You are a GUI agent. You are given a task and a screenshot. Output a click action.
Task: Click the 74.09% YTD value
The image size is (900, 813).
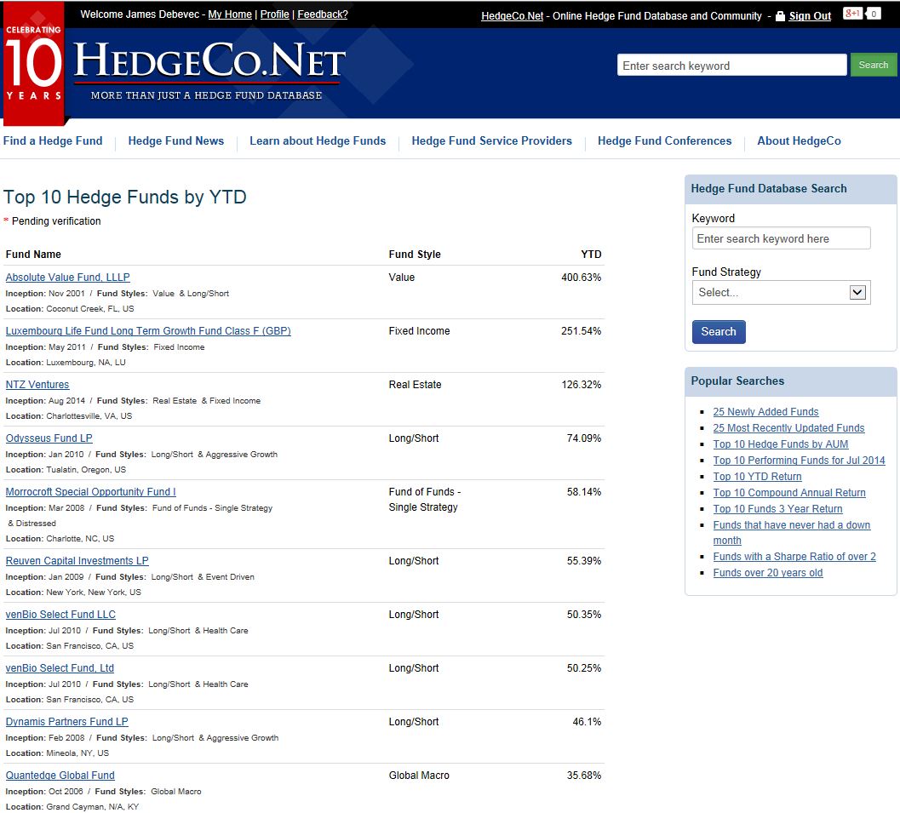(x=584, y=438)
